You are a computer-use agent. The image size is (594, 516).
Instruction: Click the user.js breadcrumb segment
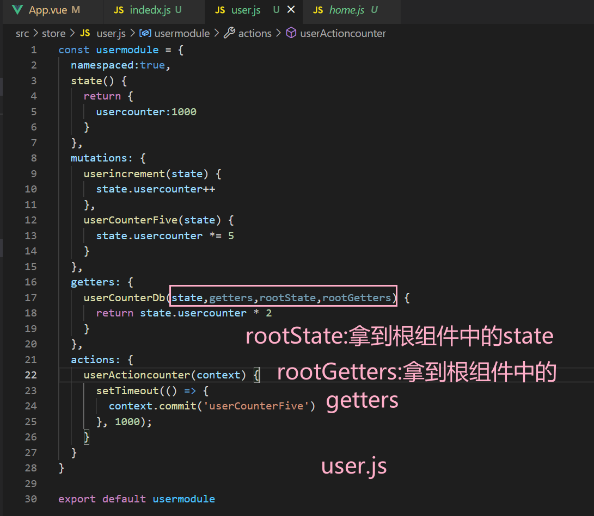click(111, 33)
